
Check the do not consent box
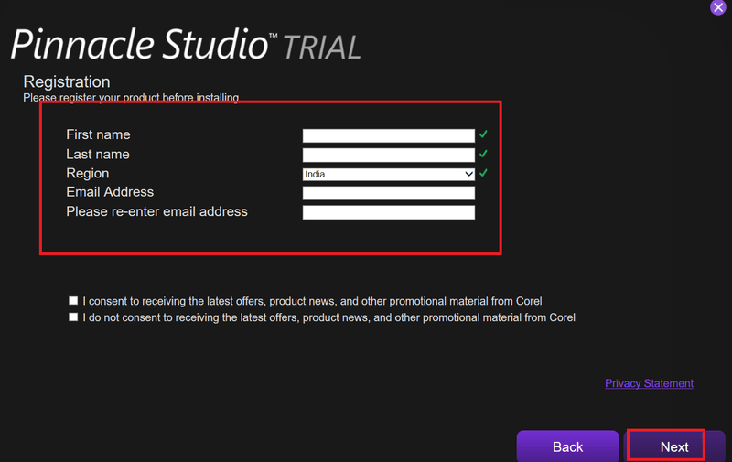click(73, 317)
